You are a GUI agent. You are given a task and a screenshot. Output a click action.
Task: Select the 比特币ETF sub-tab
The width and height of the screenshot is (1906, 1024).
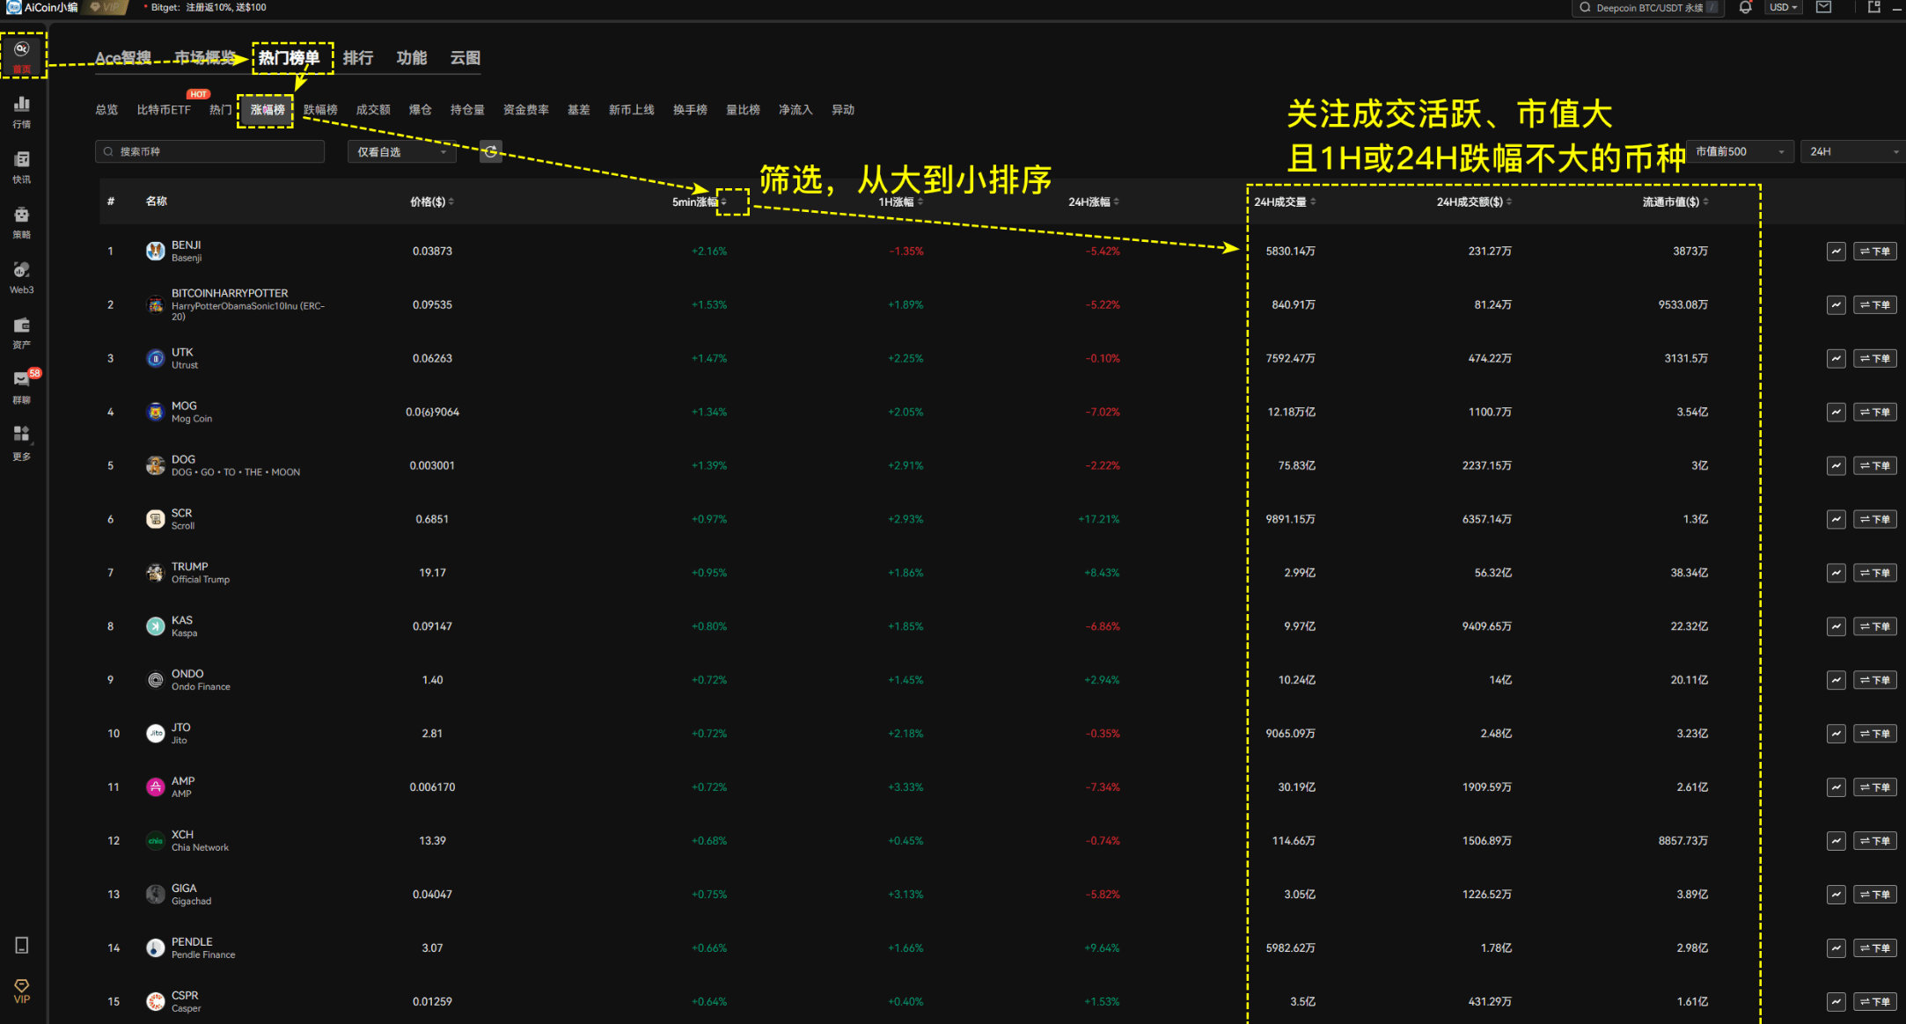click(x=164, y=110)
